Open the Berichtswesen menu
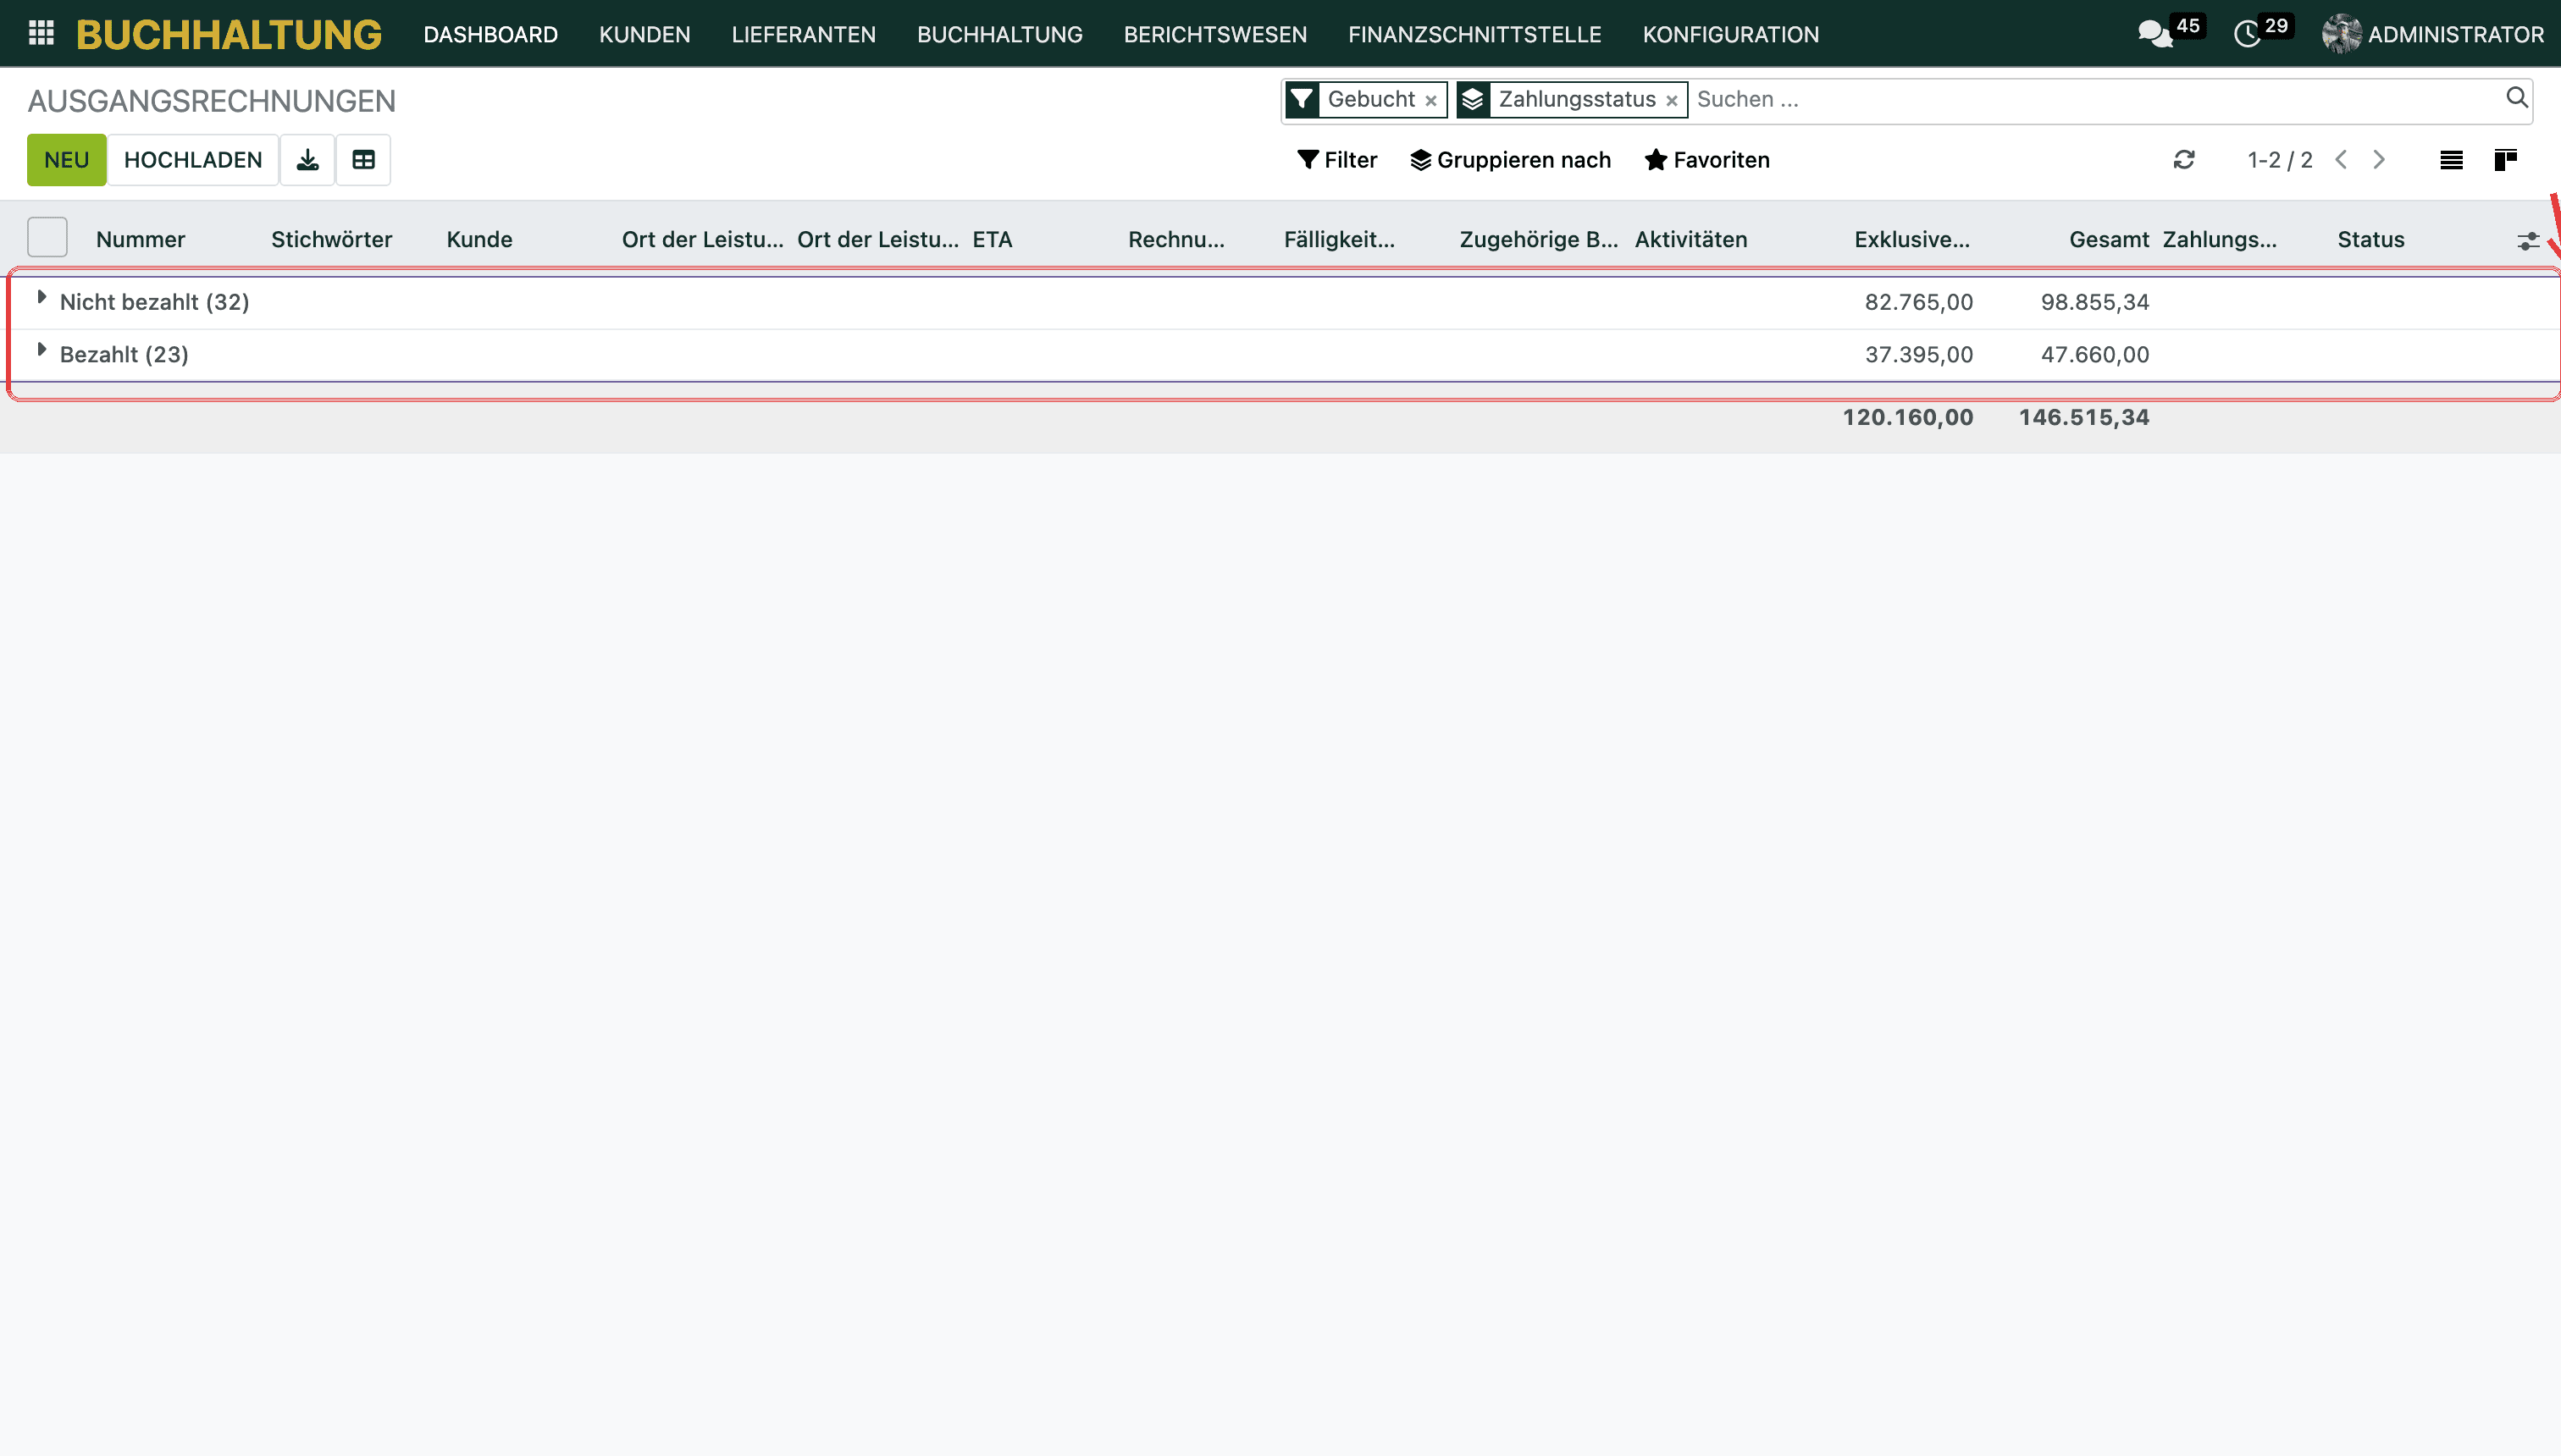Viewport: 2561px width, 1456px height. [x=1215, y=34]
